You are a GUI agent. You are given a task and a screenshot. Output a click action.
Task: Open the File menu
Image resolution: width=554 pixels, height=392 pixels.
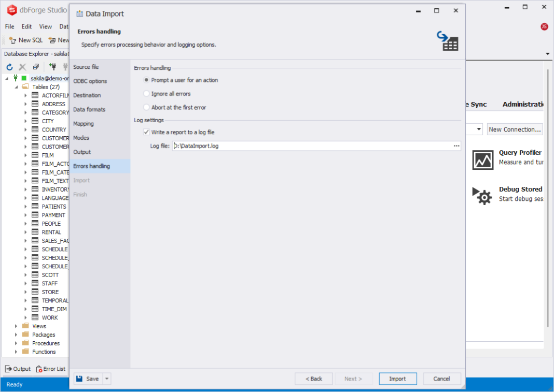[8, 26]
